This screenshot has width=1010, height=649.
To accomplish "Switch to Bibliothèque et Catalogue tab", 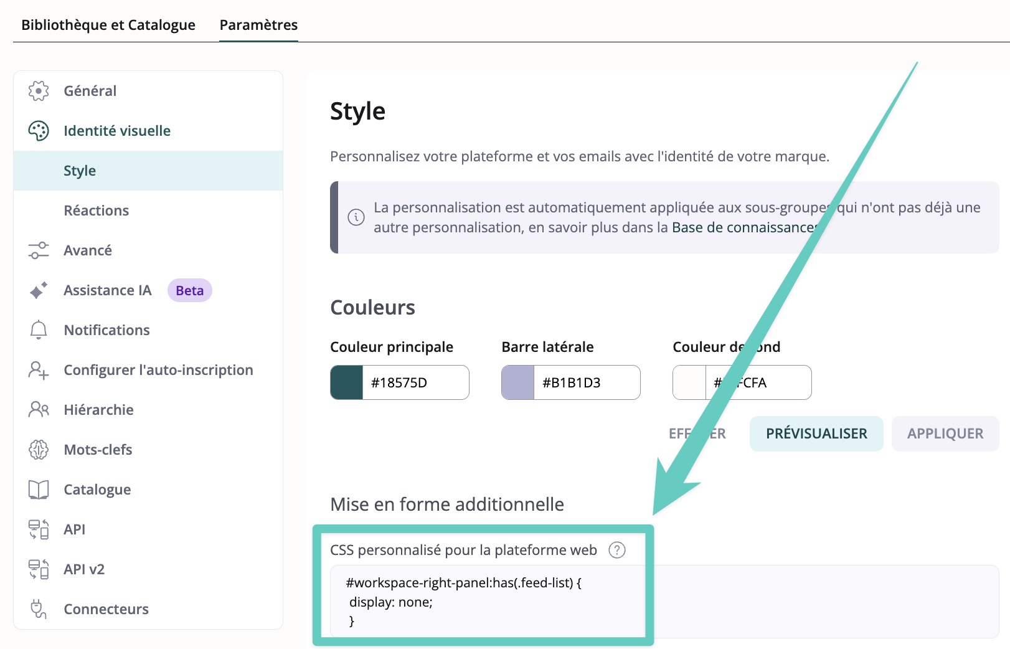I will (x=108, y=25).
